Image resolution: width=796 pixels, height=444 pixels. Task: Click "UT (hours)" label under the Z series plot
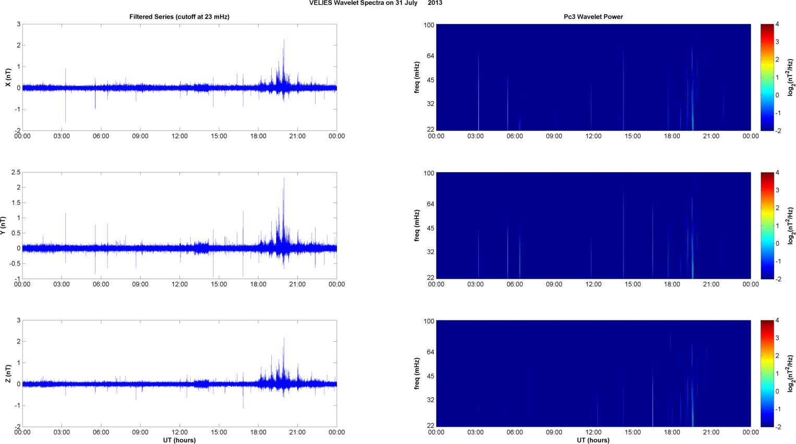[x=179, y=440]
